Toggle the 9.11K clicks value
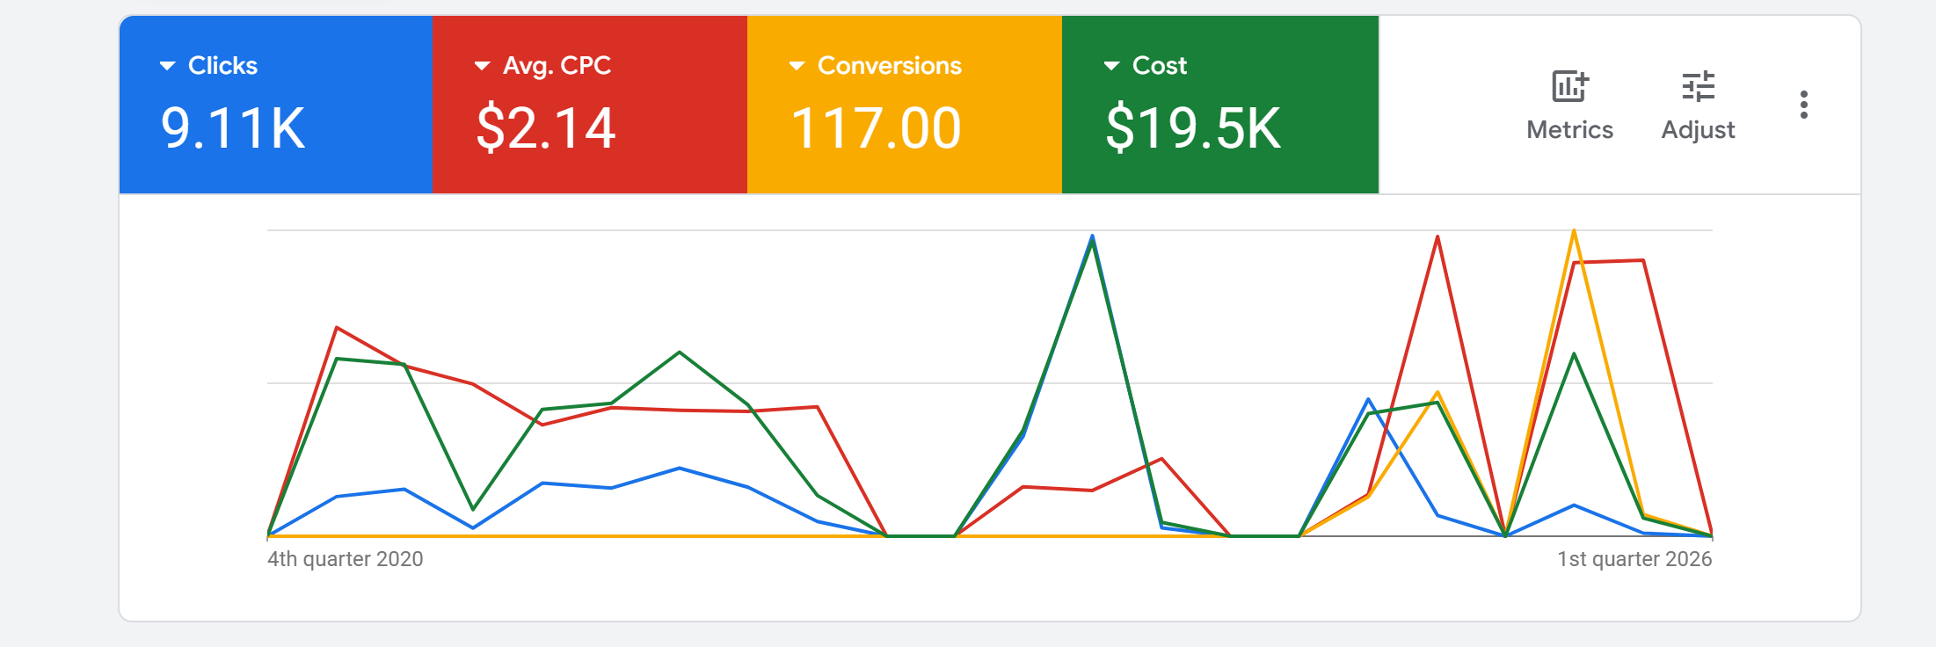Screen dimensions: 1936x647 click(233, 128)
